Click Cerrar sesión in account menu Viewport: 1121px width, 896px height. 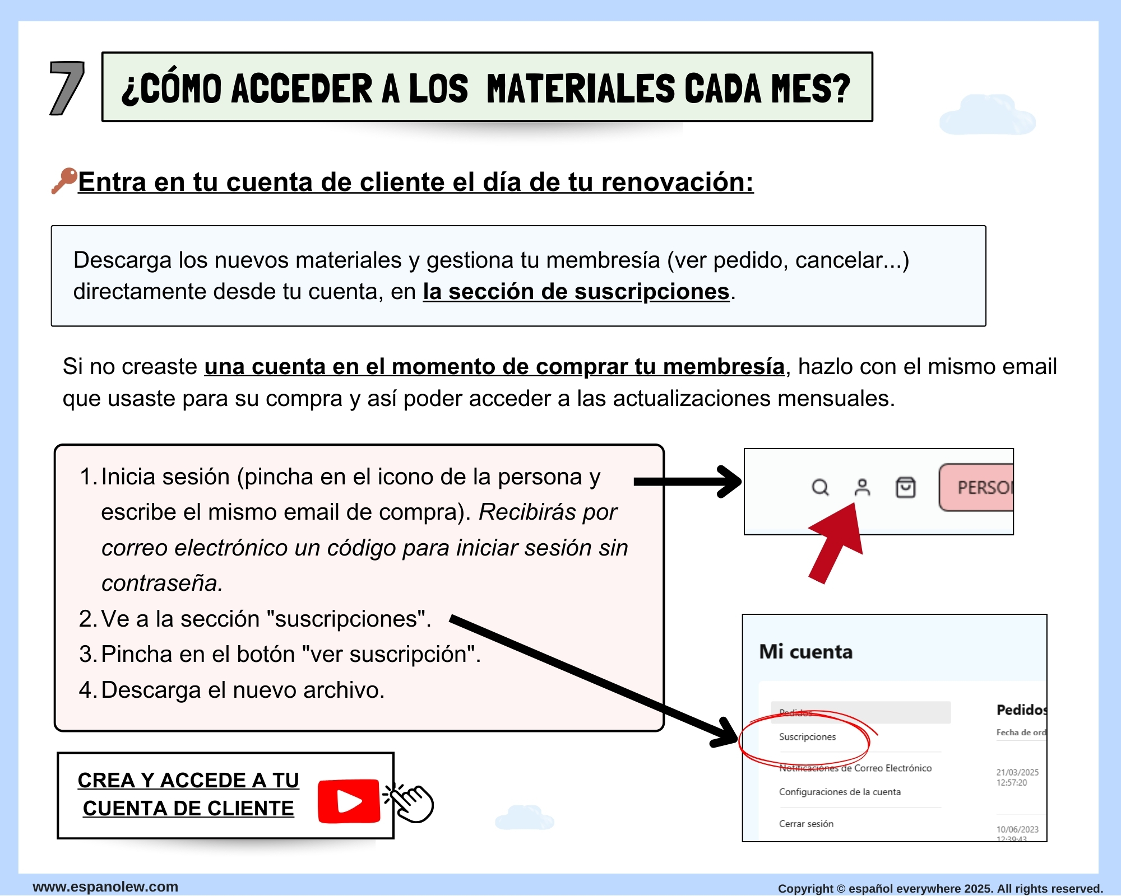[806, 824]
